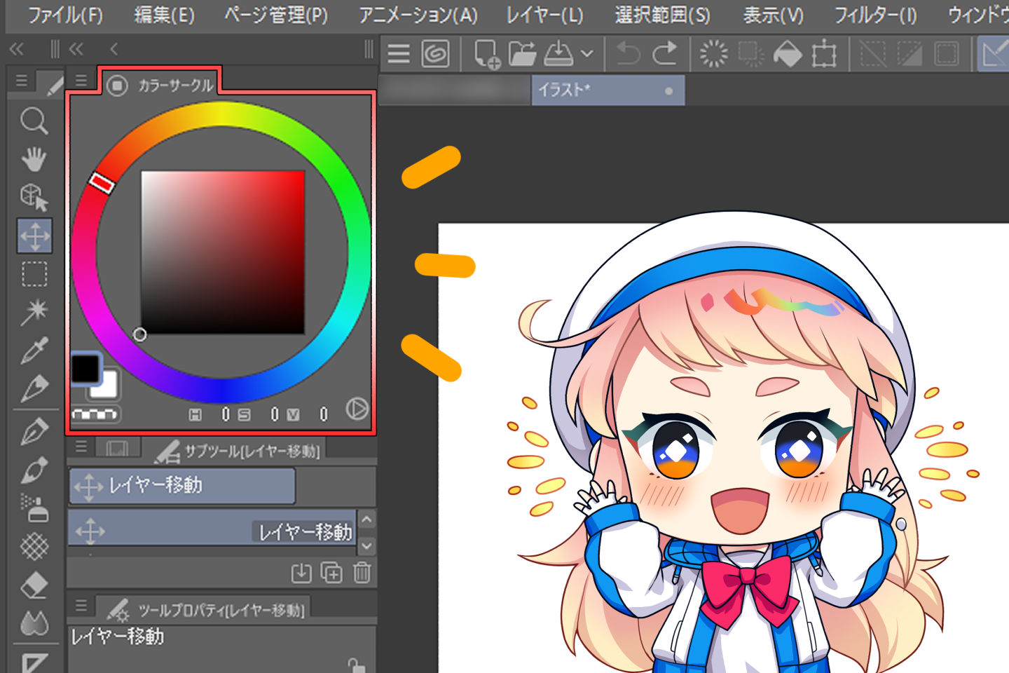1009x673 pixels.
Task: Click the Fill paint bucket toolbar icon
Action: click(788, 54)
